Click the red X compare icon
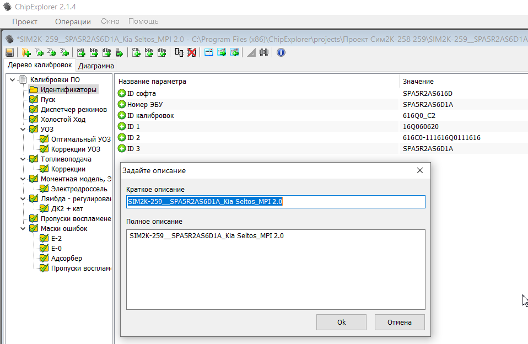This screenshot has height=344, width=528. (x=192, y=52)
